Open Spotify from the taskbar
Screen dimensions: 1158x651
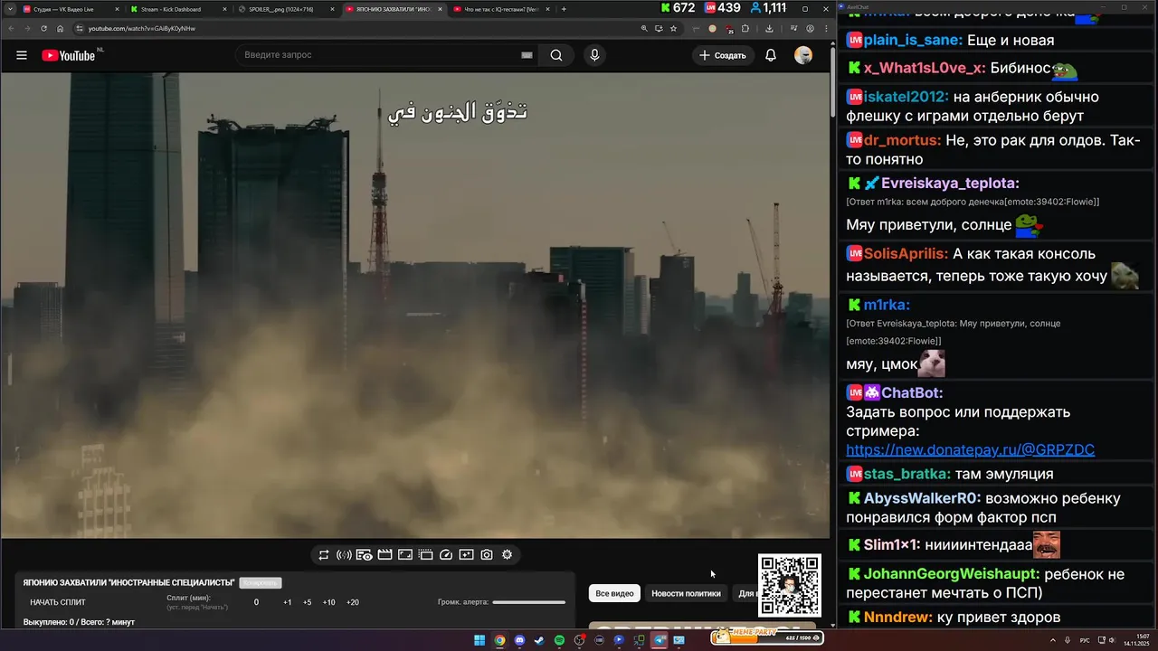tap(559, 640)
